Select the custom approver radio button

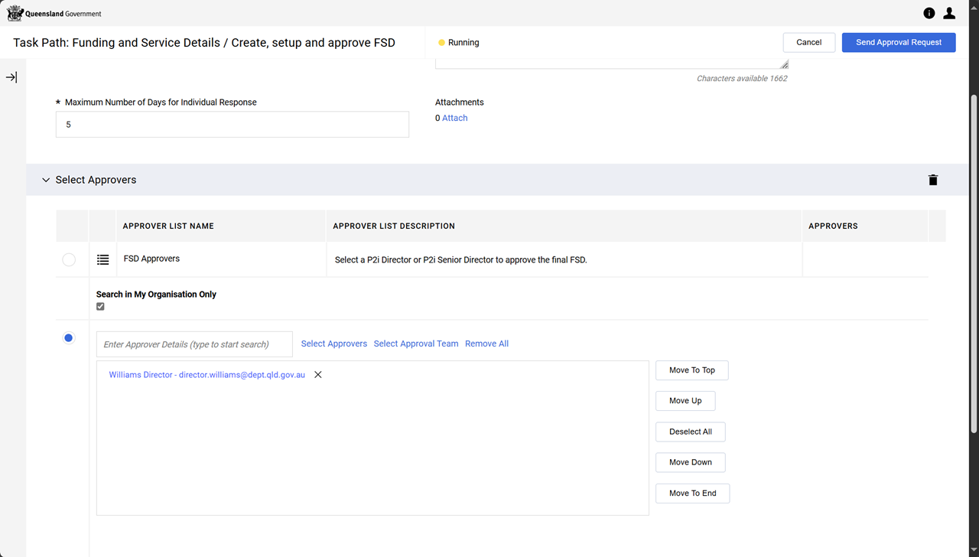click(69, 338)
